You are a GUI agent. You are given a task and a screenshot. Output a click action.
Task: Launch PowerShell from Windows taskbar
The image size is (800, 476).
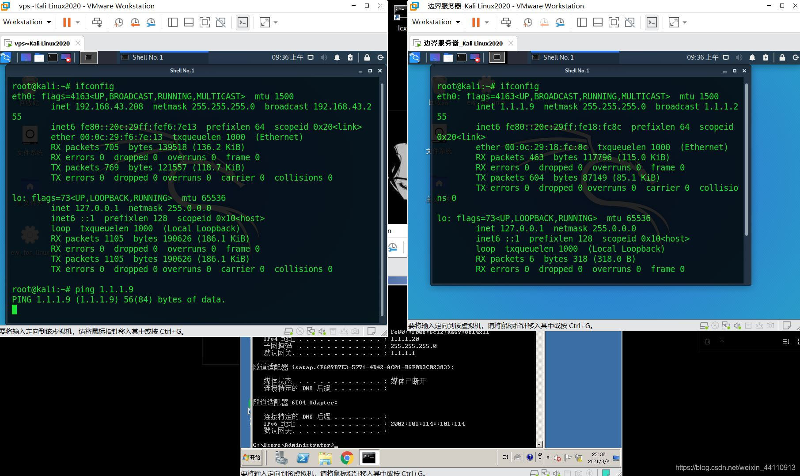(303, 458)
